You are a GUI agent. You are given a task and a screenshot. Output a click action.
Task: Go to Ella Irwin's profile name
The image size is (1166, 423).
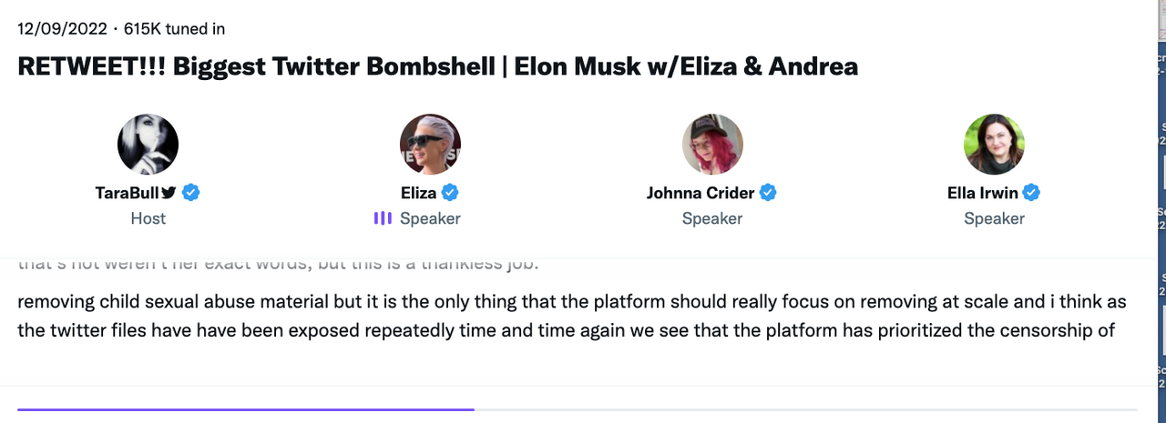(983, 193)
